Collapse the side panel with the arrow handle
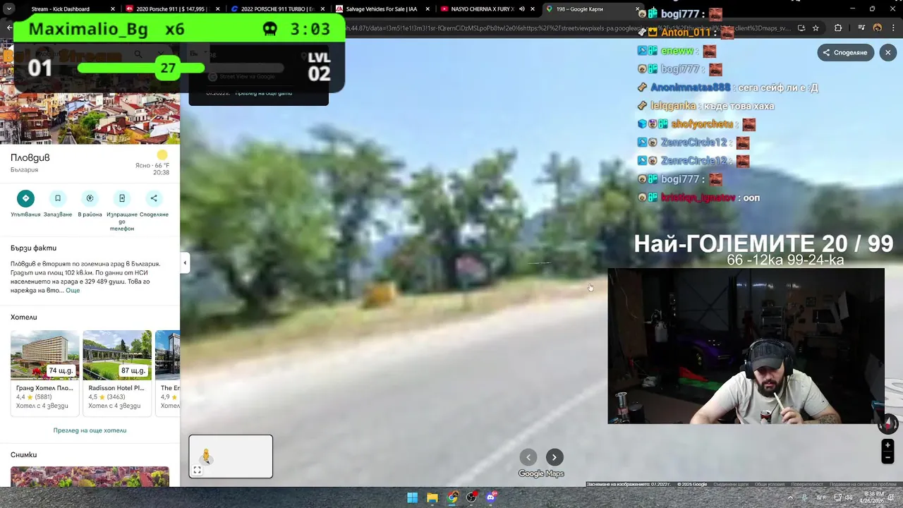Image resolution: width=903 pixels, height=508 pixels. point(185,263)
